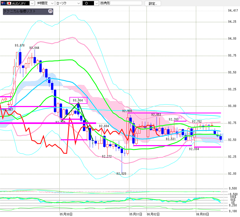Select the テクニカル指標リスト panel title

point(20,11)
